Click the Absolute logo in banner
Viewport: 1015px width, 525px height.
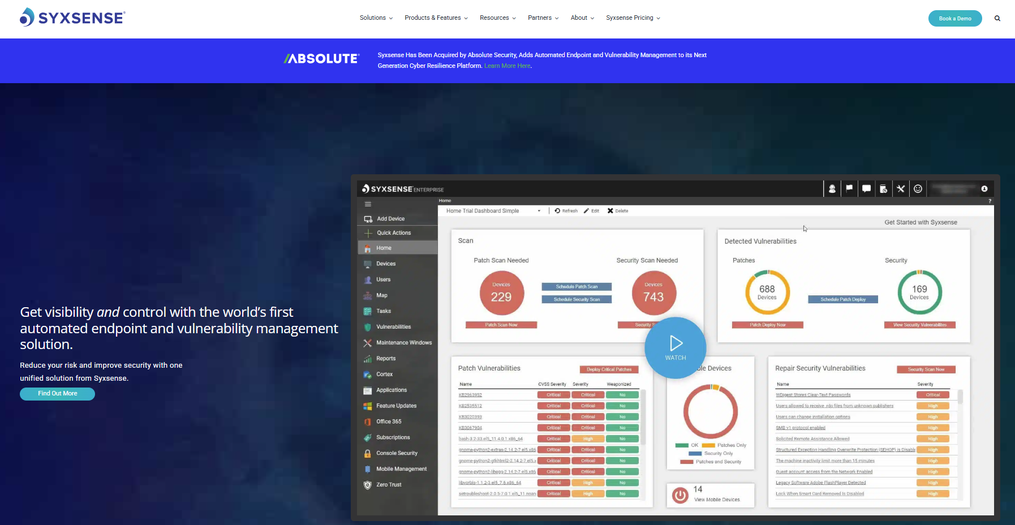click(321, 58)
